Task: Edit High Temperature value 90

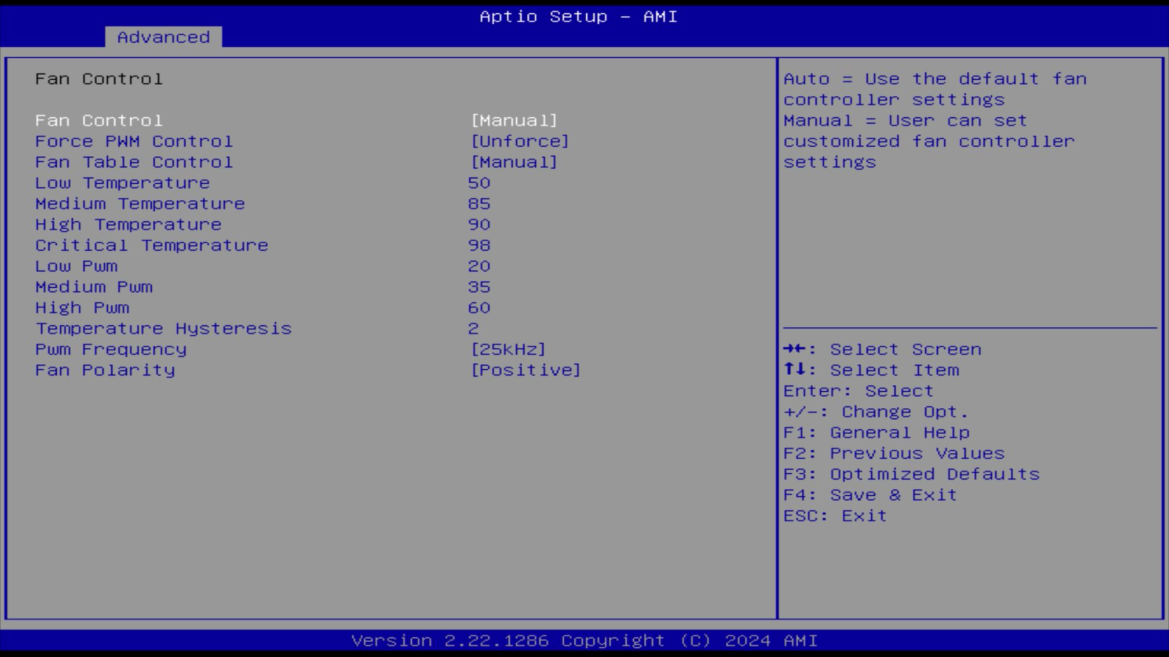Action: coord(479,224)
